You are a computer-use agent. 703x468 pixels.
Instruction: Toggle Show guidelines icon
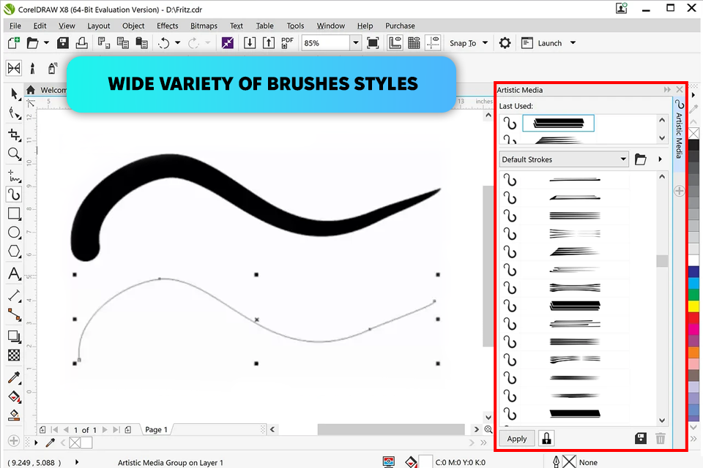tap(433, 43)
